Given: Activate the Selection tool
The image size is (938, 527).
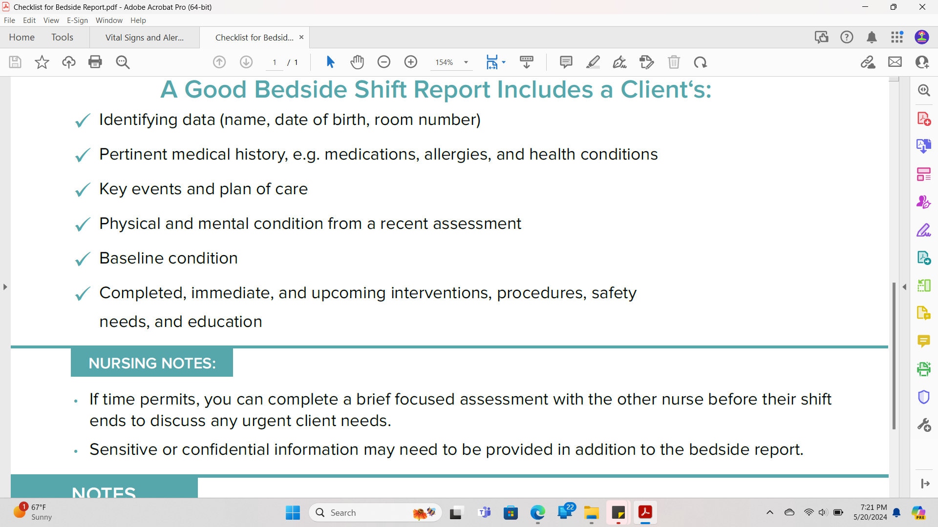Looking at the screenshot, I should coord(330,62).
